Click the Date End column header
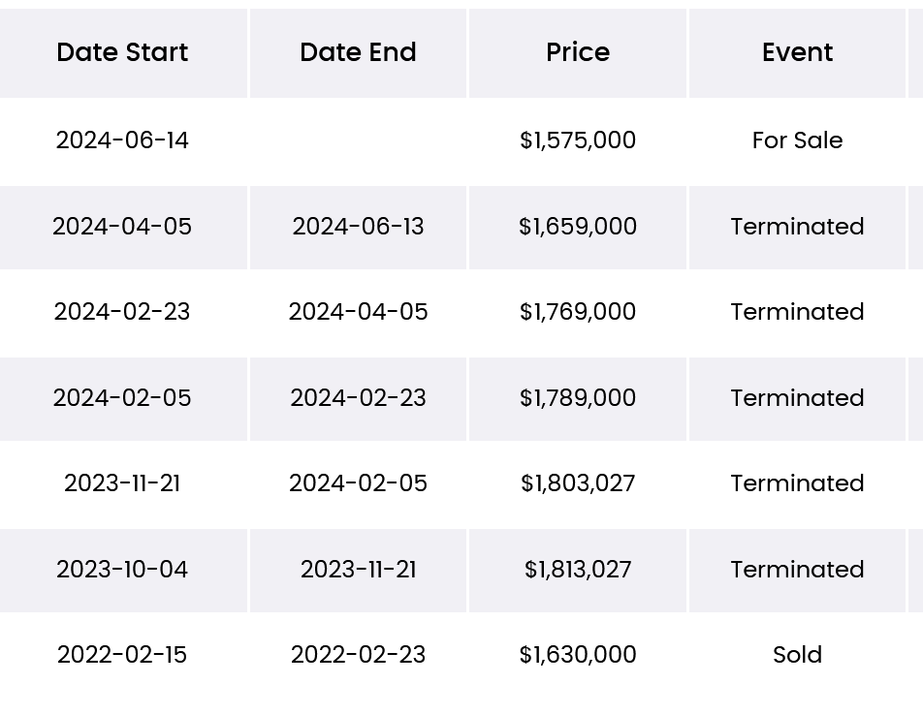Image resolution: width=923 pixels, height=715 pixels. (x=358, y=52)
